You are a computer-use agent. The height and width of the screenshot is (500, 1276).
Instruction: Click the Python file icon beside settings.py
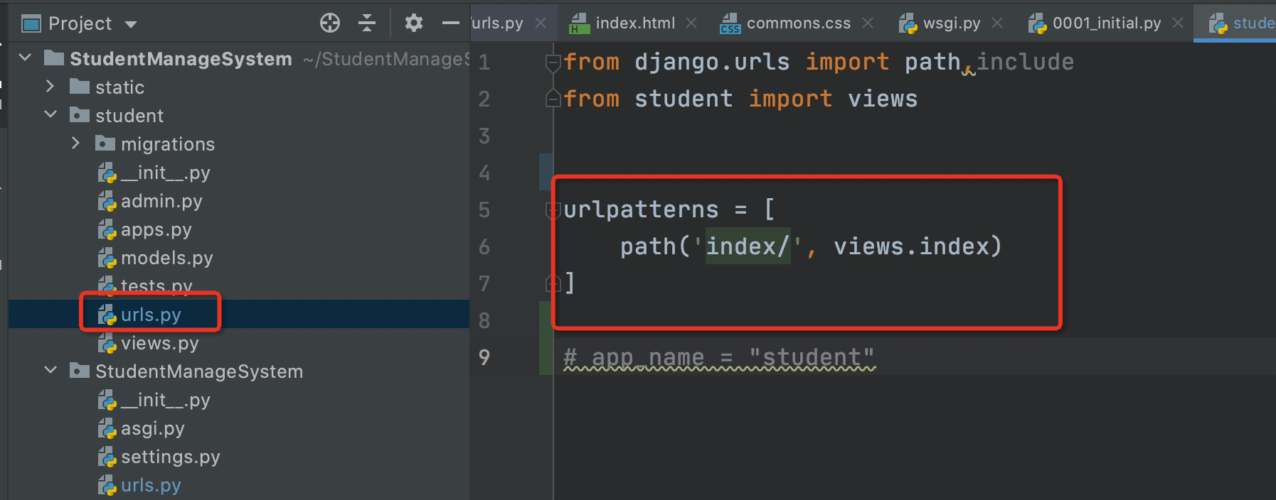pos(107,457)
